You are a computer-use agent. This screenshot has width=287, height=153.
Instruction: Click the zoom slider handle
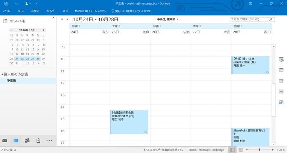pos(259,150)
